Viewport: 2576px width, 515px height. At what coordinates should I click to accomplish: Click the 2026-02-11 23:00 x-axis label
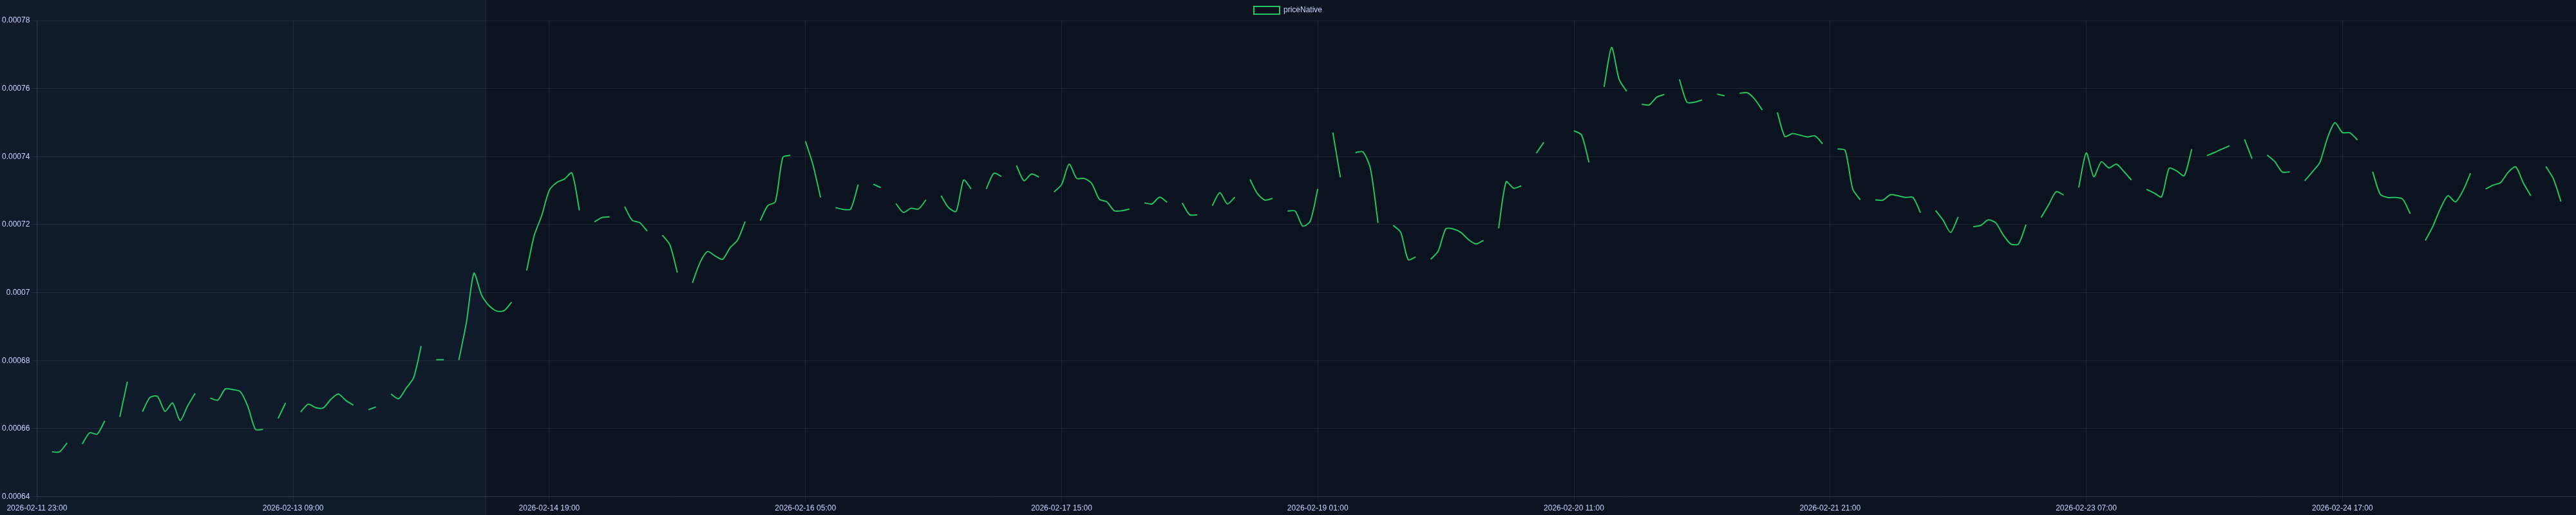pos(37,508)
